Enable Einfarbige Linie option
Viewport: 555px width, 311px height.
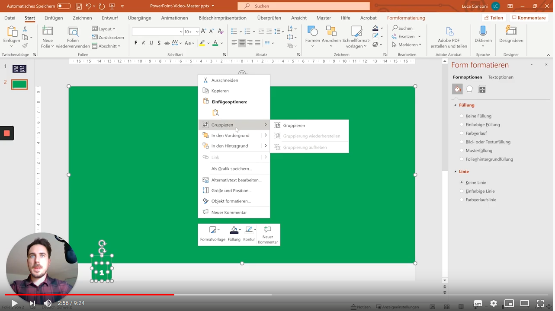pos(462,191)
